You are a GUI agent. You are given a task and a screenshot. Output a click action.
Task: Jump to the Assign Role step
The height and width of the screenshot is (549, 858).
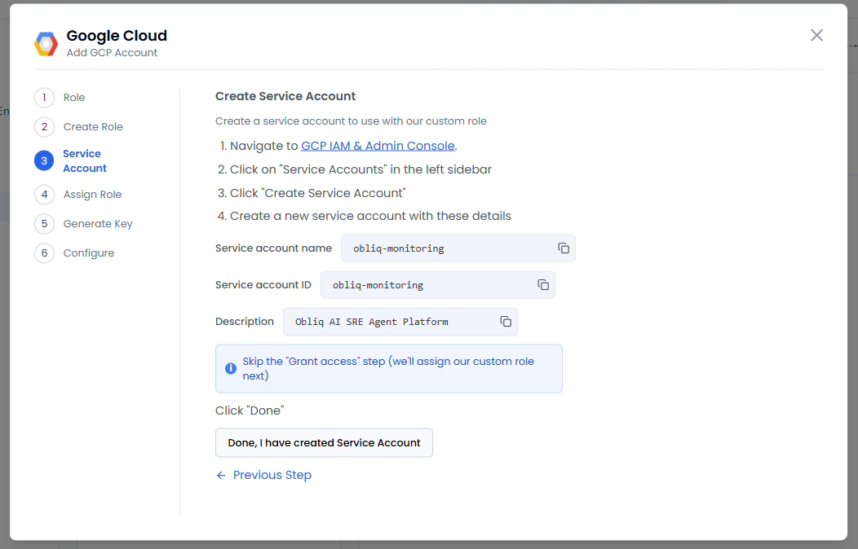[92, 195]
